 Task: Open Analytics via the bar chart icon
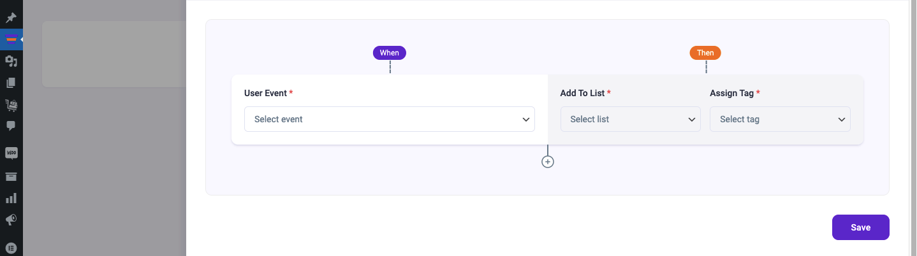point(11,198)
